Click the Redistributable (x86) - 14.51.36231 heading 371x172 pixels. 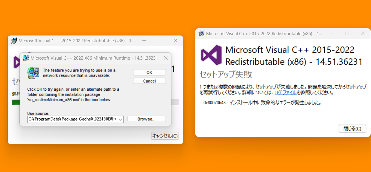click(x=294, y=62)
